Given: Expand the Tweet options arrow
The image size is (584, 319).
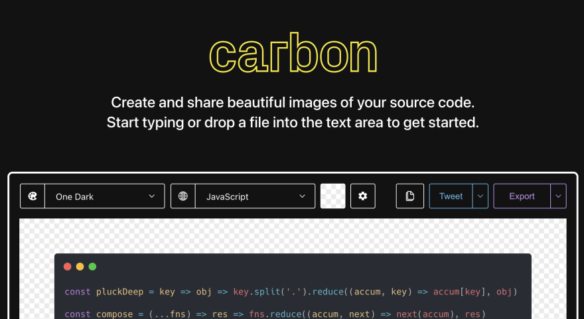Looking at the screenshot, I should tap(480, 196).
